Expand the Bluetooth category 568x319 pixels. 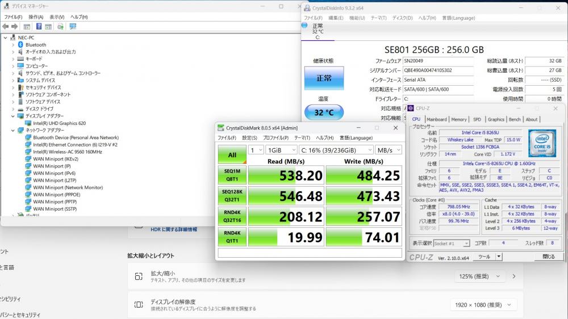13,45
